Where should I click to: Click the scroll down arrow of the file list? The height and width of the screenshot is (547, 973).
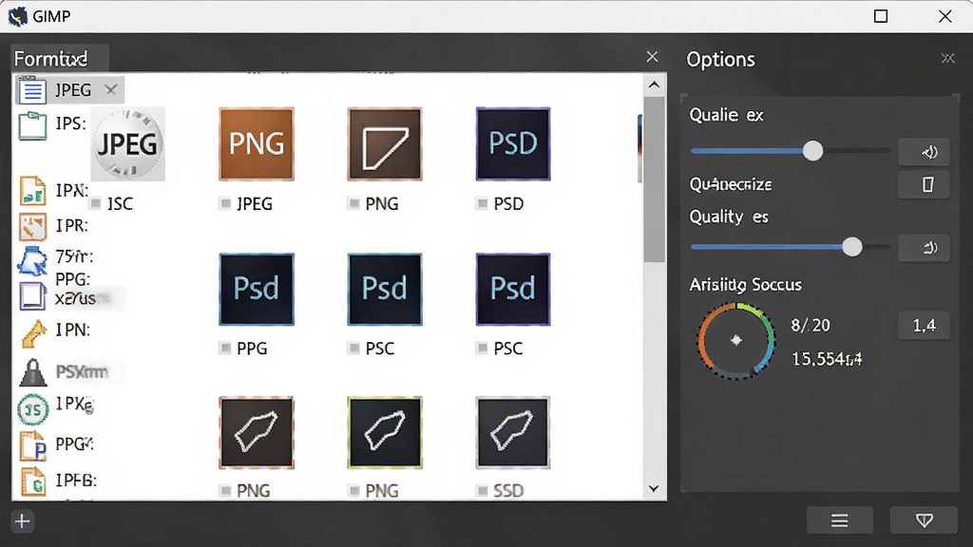(654, 489)
